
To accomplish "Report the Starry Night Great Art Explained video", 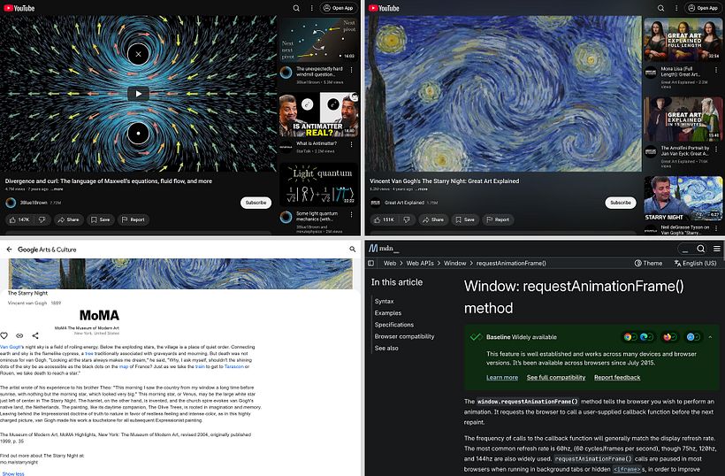I will coord(498,219).
